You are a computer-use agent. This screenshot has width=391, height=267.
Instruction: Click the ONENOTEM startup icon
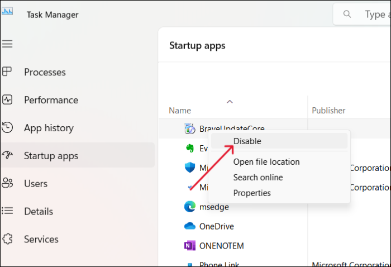pos(189,246)
